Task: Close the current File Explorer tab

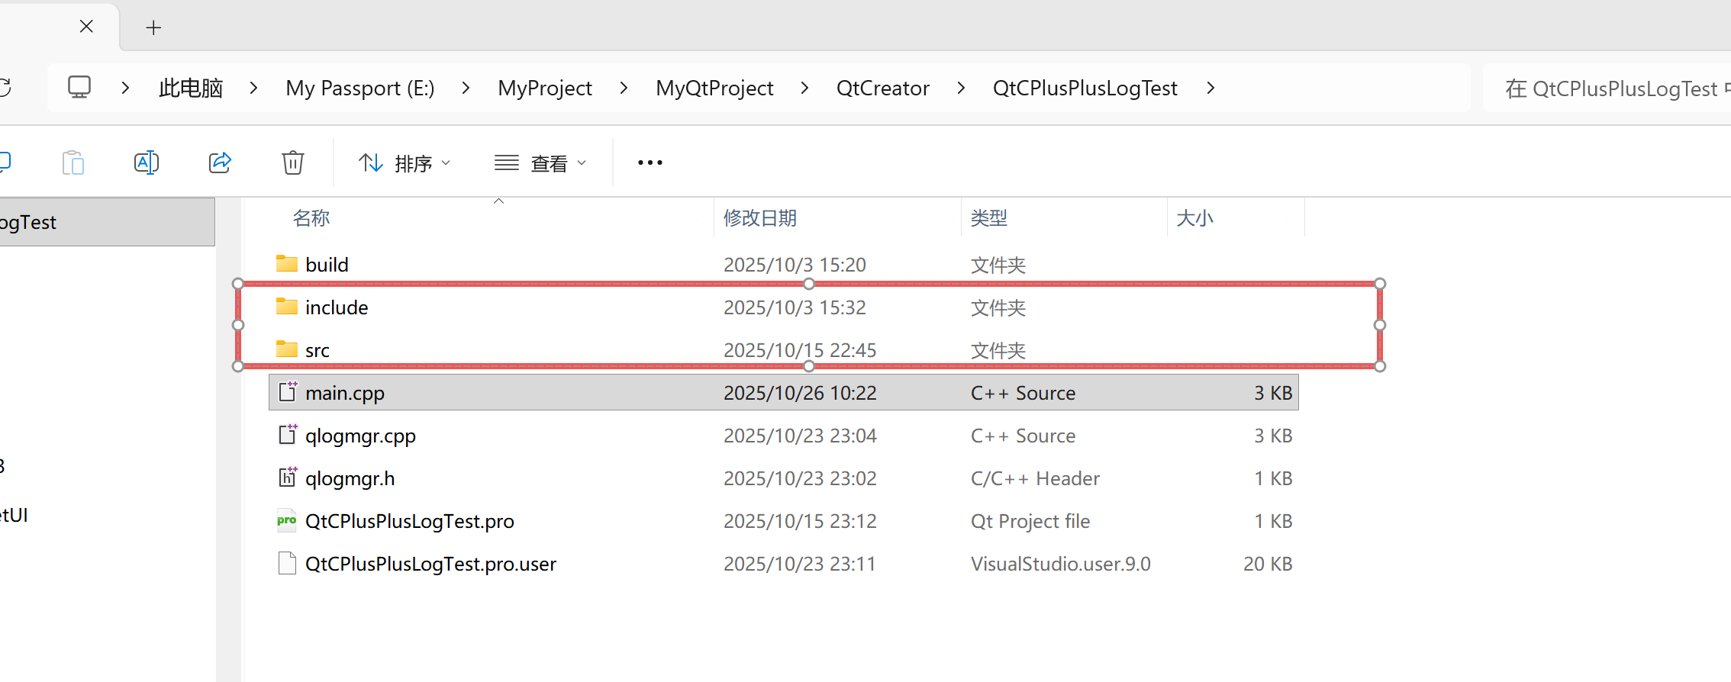Action: 86,27
